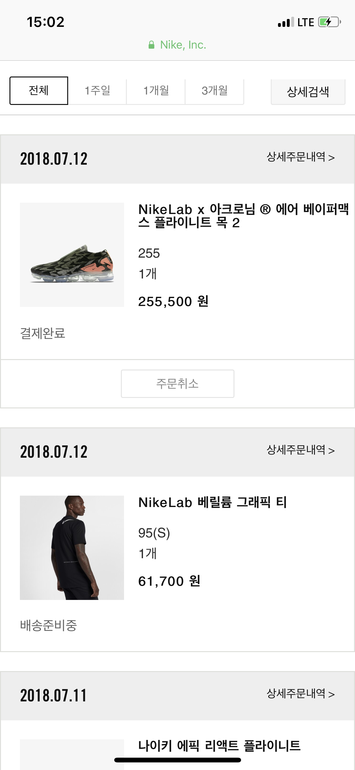Expand 상세주문내역 for the first 2018.07.12 order

point(300,157)
